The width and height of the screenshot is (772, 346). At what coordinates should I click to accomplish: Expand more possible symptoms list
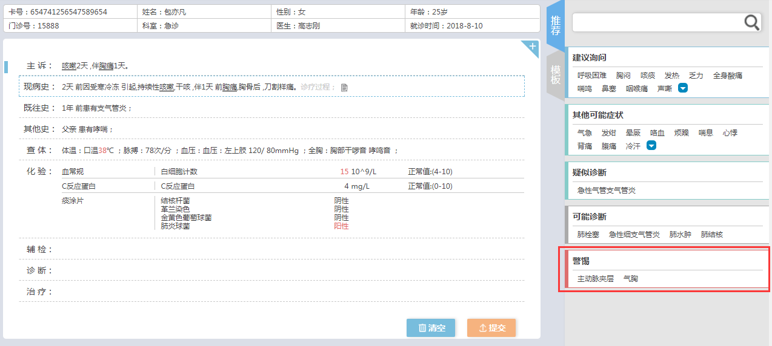click(x=651, y=146)
